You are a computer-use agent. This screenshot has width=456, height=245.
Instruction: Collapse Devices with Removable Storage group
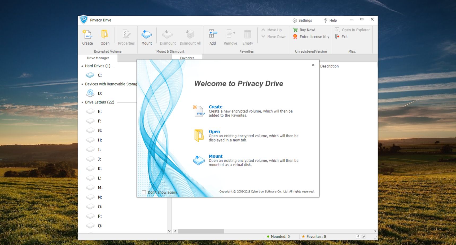(82, 84)
